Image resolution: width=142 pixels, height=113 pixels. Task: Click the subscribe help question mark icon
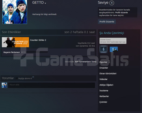33,77
